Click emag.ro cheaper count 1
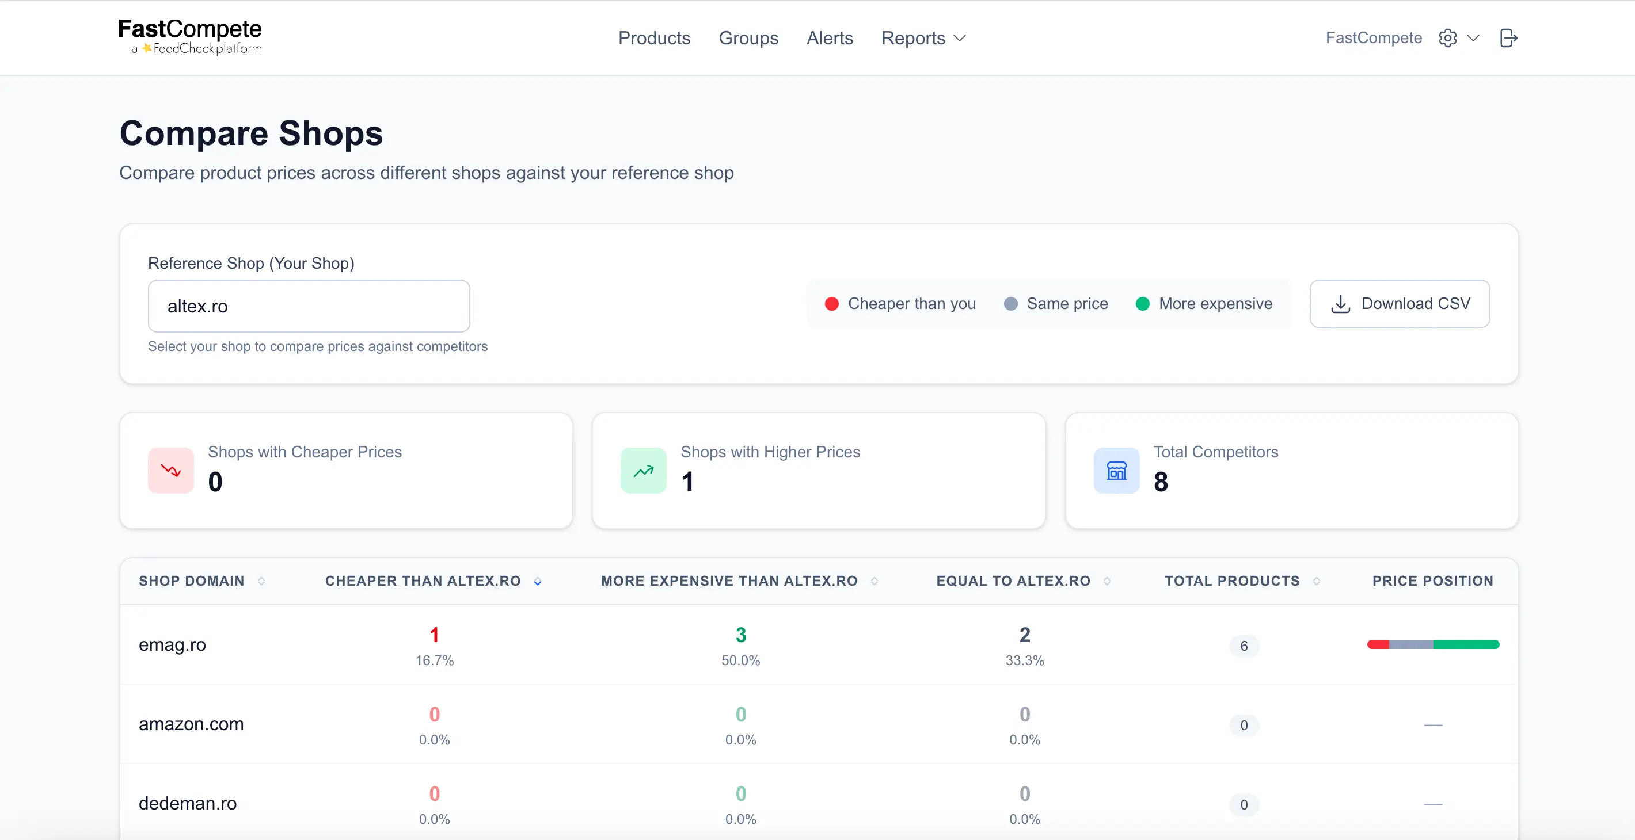1635x840 pixels. pyautogui.click(x=434, y=635)
